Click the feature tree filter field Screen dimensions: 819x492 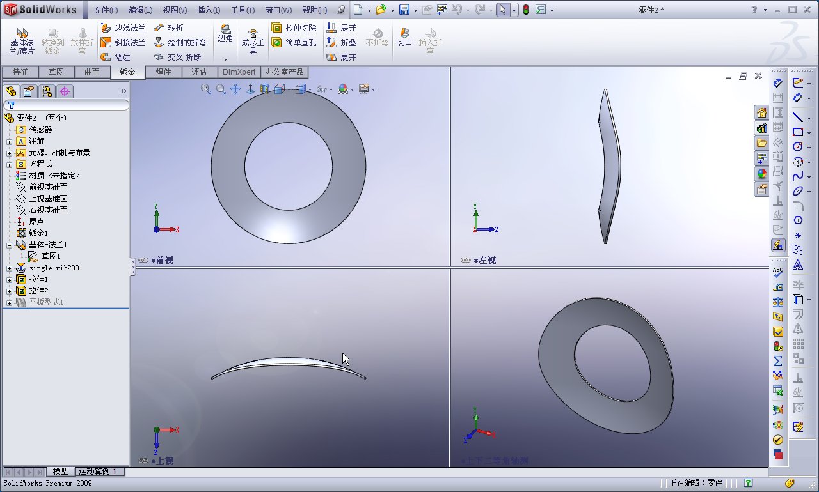point(67,105)
